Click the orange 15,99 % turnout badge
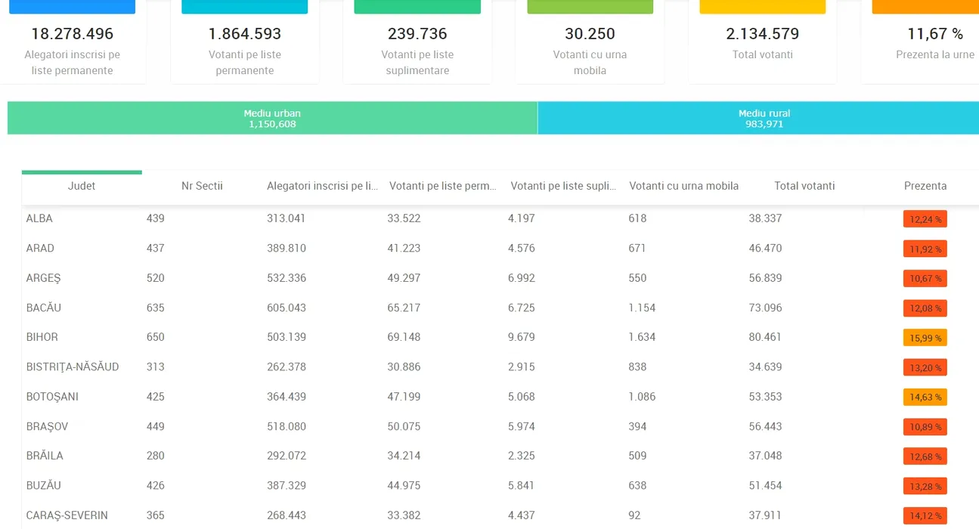This screenshot has height=529, width=979. pyautogui.click(x=925, y=338)
